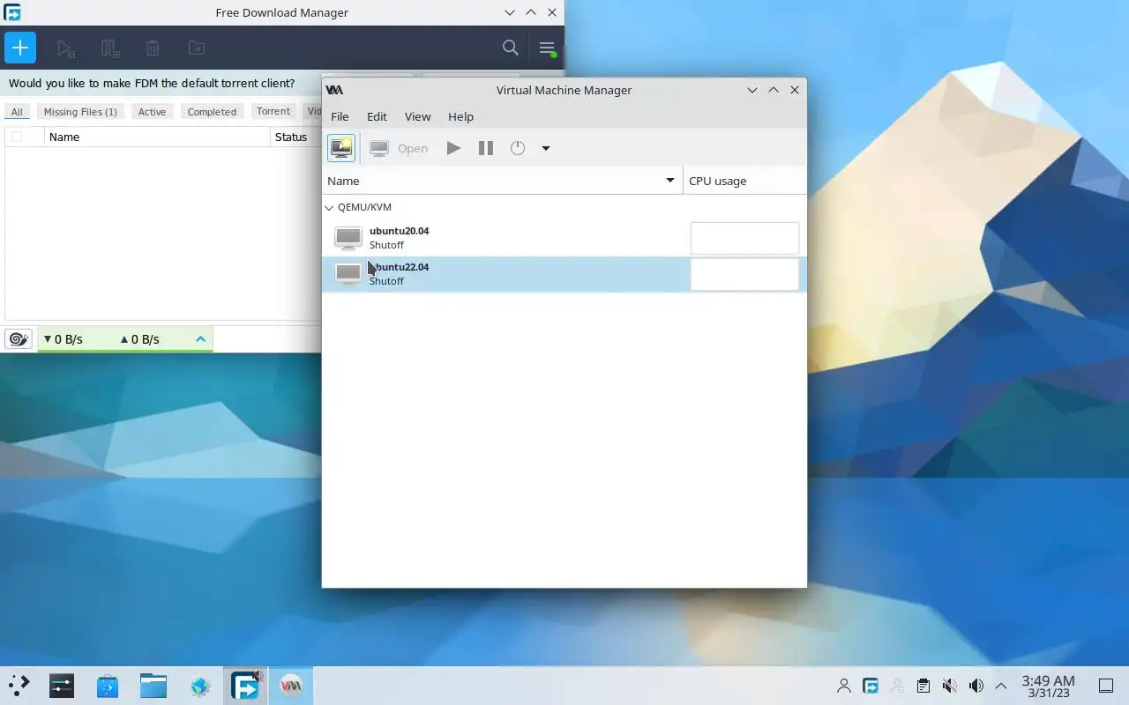Select the Completed filter tab
Screen dimensions: 1129x705
pos(212,112)
